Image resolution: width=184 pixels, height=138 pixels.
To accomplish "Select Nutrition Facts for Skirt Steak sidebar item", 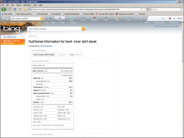I will click(x=13, y=42).
